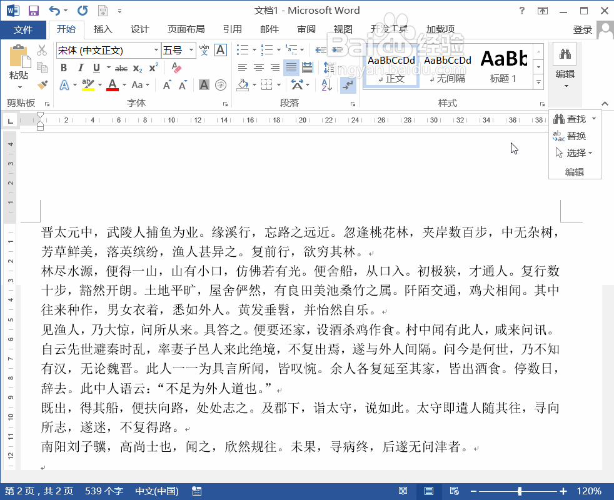This screenshot has width=614, height=500.
Task: Click 登录 sign-in link
Action: (582, 30)
